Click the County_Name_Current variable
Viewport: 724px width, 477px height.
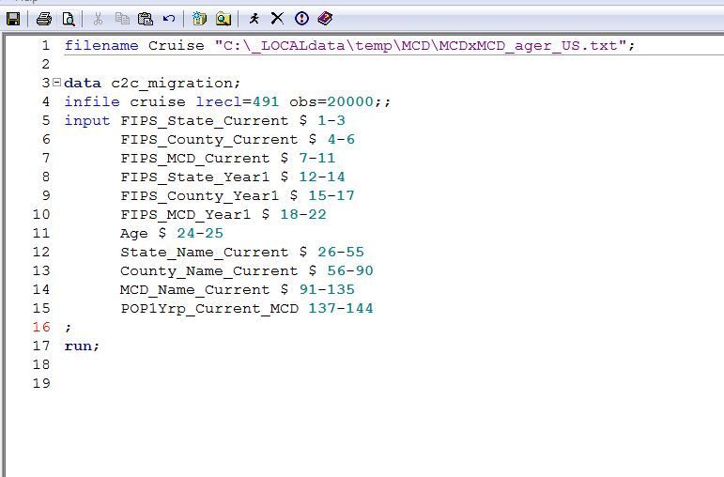(209, 271)
